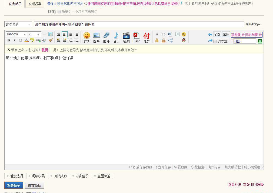Open 查看系统 本版 积分策略 link

(246, 184)
